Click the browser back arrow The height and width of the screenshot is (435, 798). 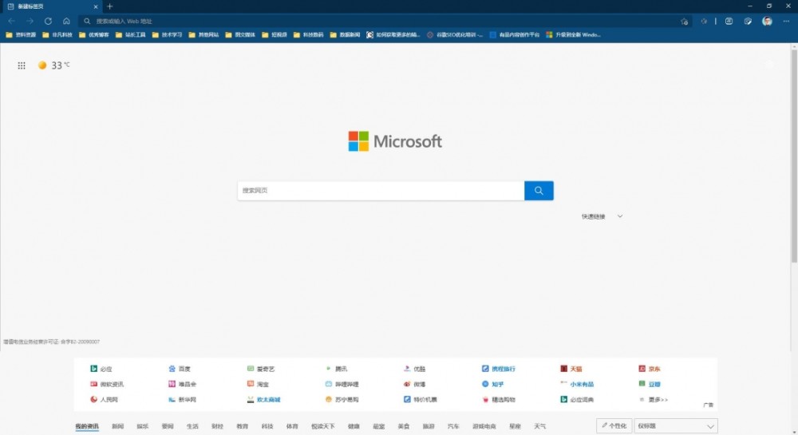pos(11,22)
